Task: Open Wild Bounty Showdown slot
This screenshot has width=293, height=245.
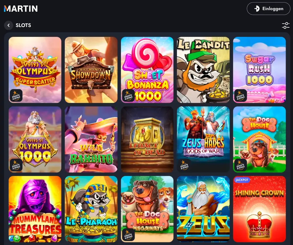Action: point(91,70)
